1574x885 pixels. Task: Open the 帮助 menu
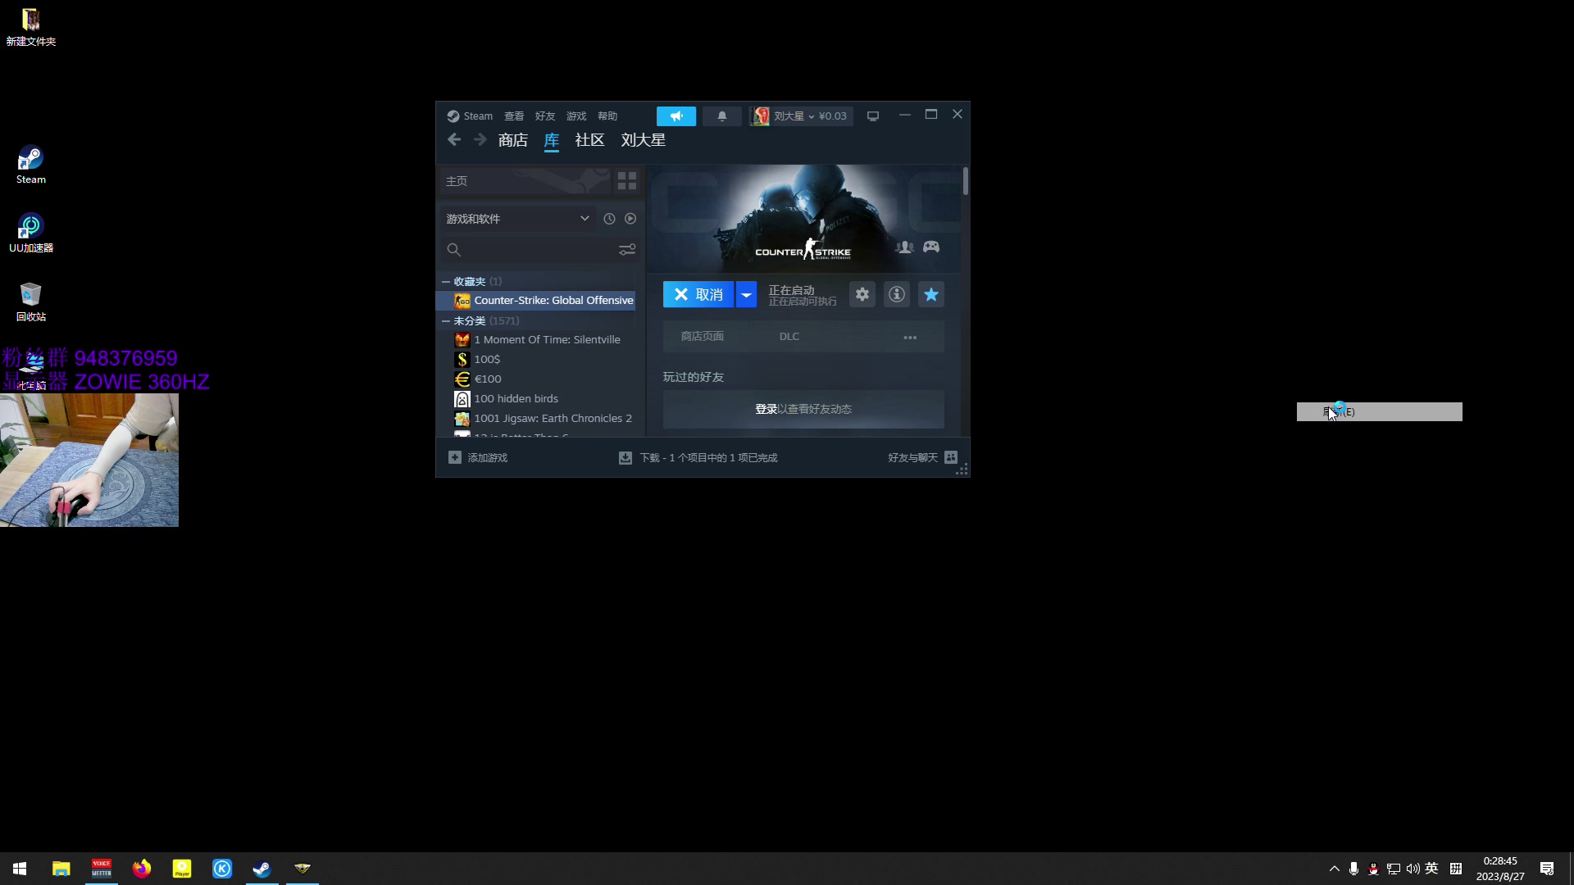(x=607, y=116)
